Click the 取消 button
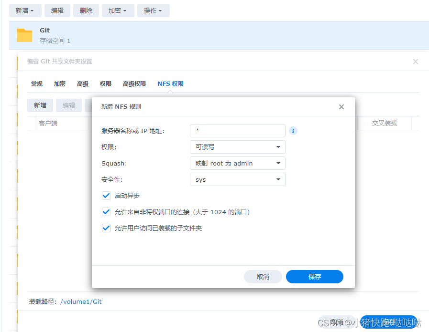The height and width of the screenshot is (332, 429). pyautogui.click(x=263, y=277)
